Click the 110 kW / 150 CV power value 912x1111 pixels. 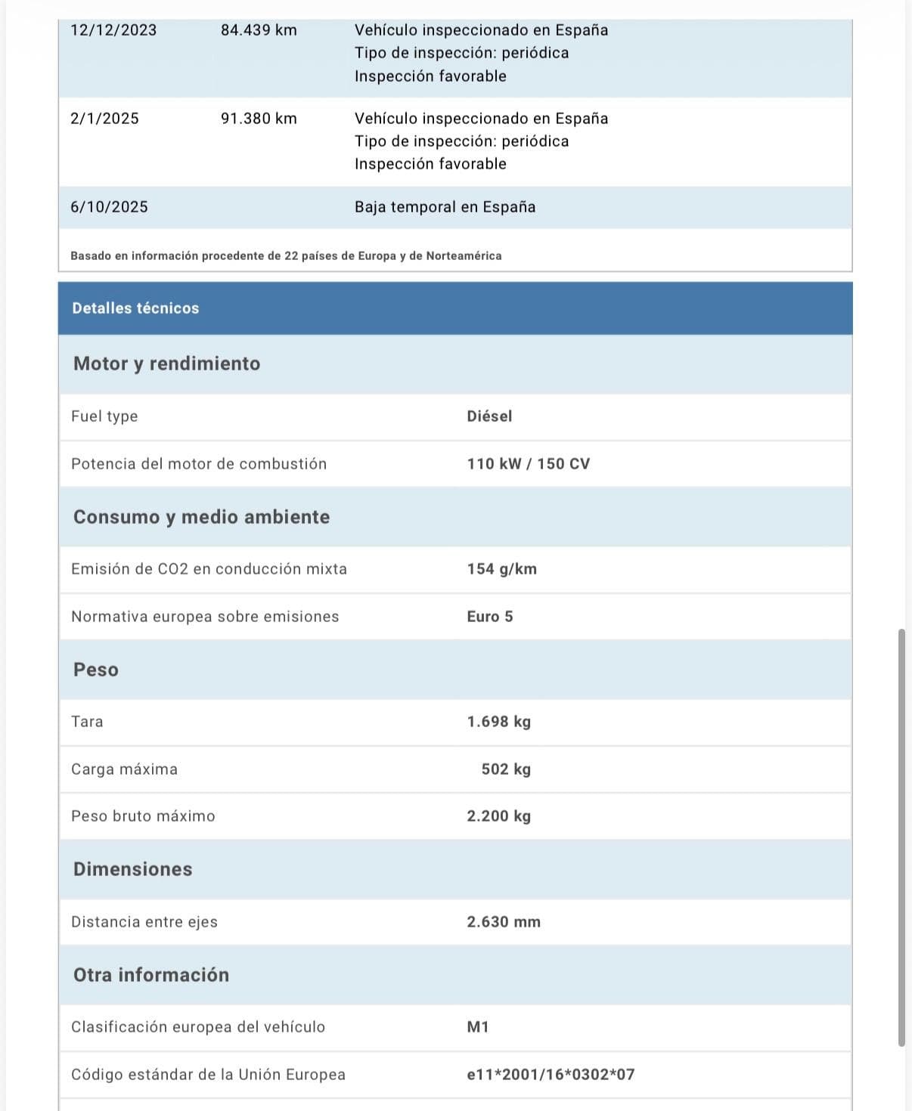click(528, 464)
